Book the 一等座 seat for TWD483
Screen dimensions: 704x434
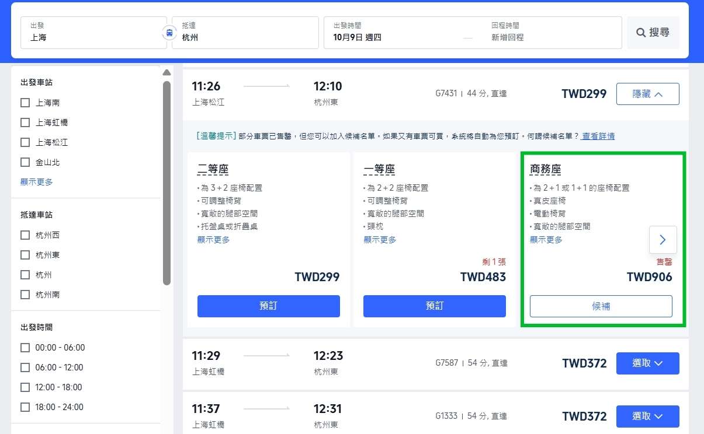point(434,306)
